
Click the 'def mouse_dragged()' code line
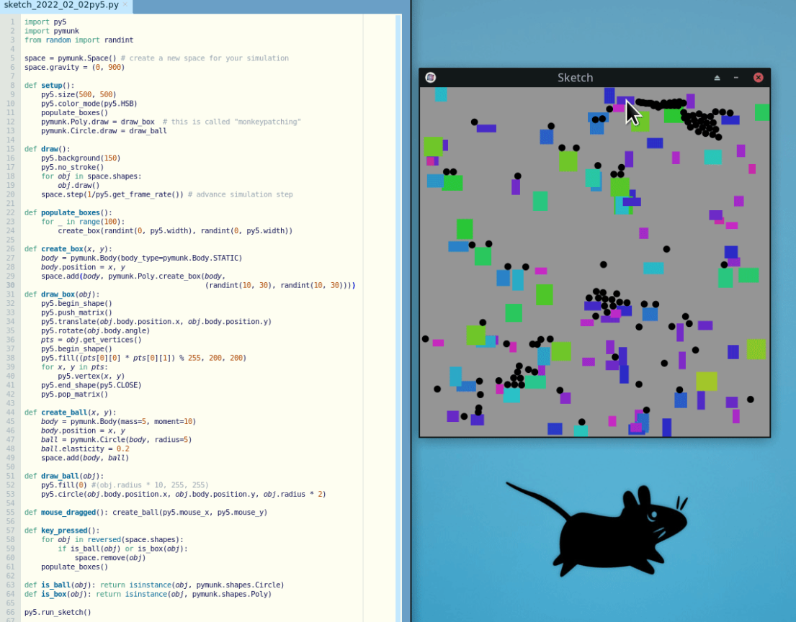144,513
